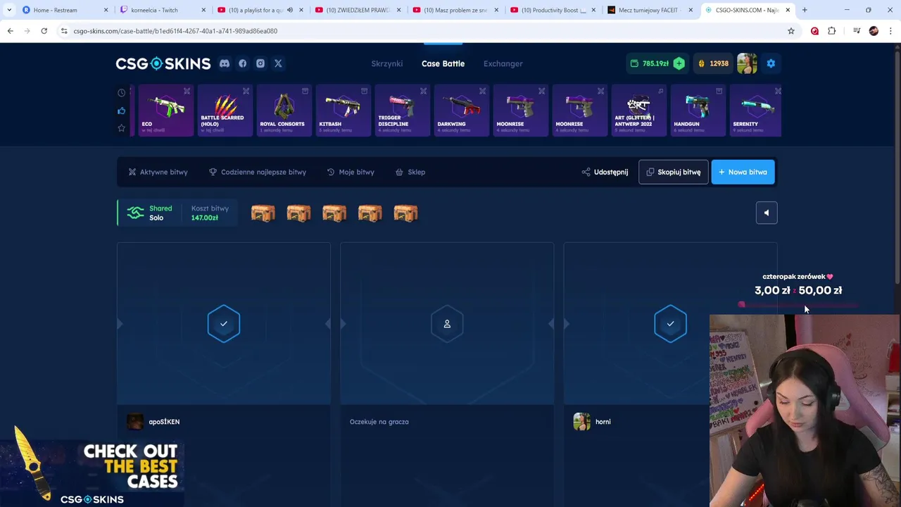
Task: Click Koszt bitwy 147.00zł label
Action: pyautogui.click(x=210, y=213)
